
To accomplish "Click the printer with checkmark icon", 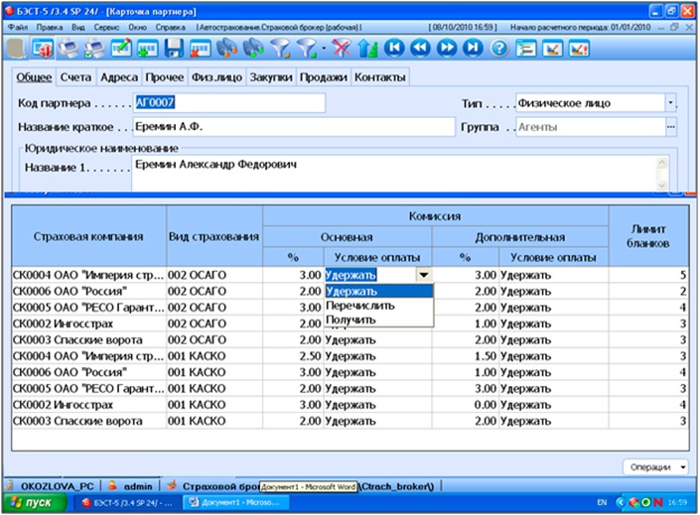I will pos(94,49).
